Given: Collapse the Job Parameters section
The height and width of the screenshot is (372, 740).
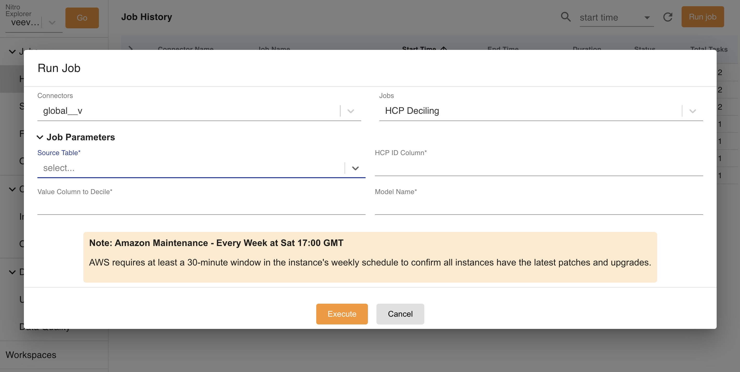Looking at the screenshot, I should click(x=40, y=137).
